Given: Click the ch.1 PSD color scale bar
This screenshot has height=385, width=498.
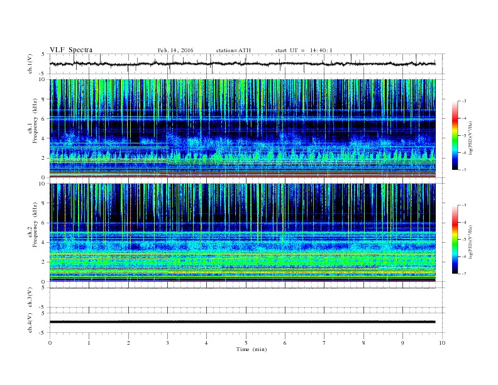Looking at the screenshot, I should pyautogui.click(x=455, y=136).
